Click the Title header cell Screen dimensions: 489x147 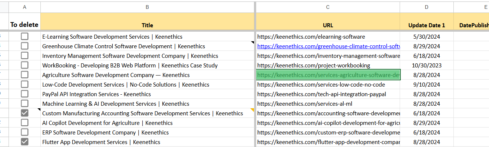tap(147, 21)
